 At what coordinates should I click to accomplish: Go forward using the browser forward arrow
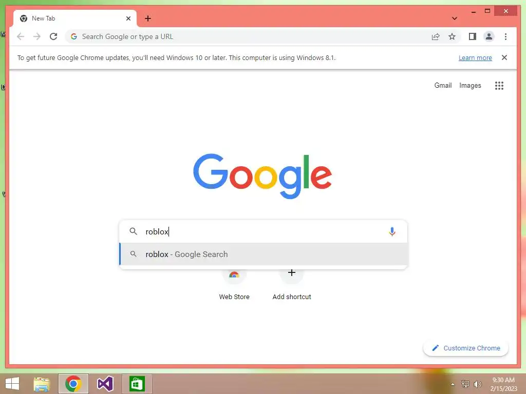37,36
